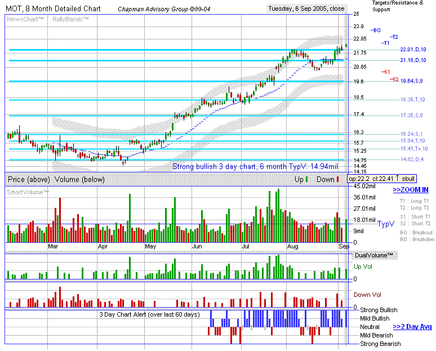
Task: Select the 45.02mil volume axis value
Action: (364, 186)
